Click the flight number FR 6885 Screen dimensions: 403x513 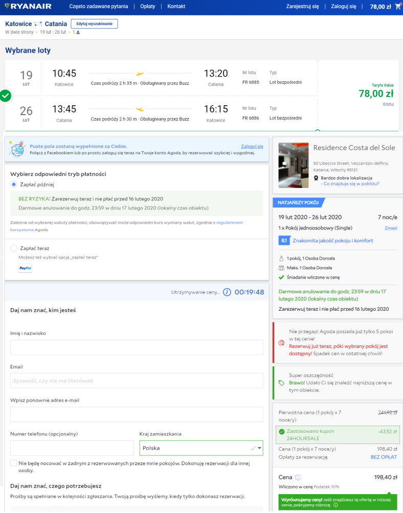pos(251,82)
